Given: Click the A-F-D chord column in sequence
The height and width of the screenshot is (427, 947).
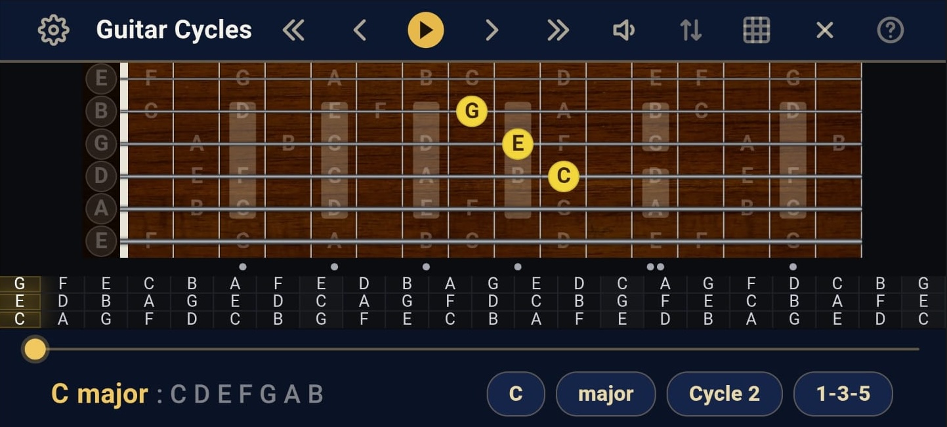Looking at the screenshot, I should [665, 302].
